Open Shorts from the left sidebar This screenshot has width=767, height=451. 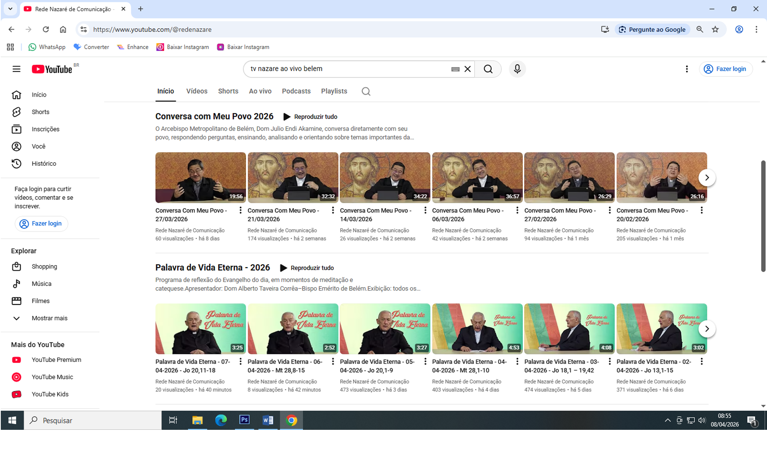click(40, 112)
